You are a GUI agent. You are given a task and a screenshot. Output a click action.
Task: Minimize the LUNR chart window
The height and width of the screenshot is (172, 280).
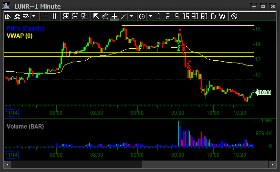pos(254,6)
